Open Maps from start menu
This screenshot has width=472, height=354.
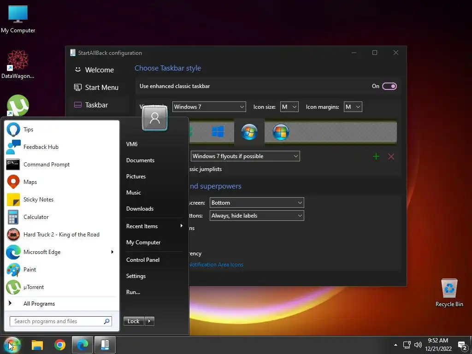click(62, 182)
